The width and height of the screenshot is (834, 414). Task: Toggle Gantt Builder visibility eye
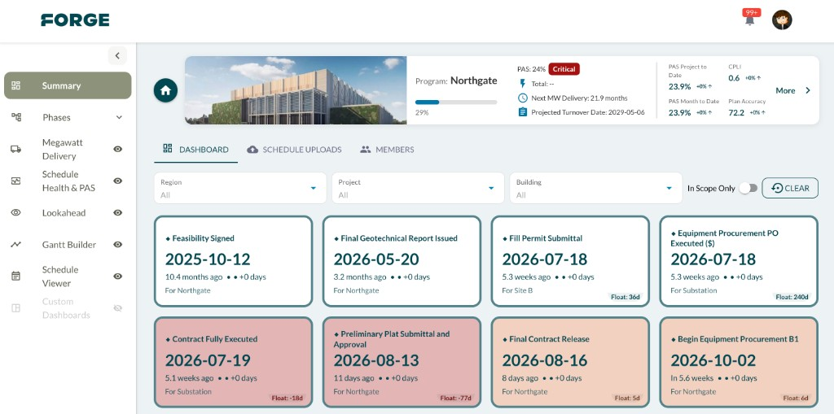pyautogui.click(x=118, y=245)
